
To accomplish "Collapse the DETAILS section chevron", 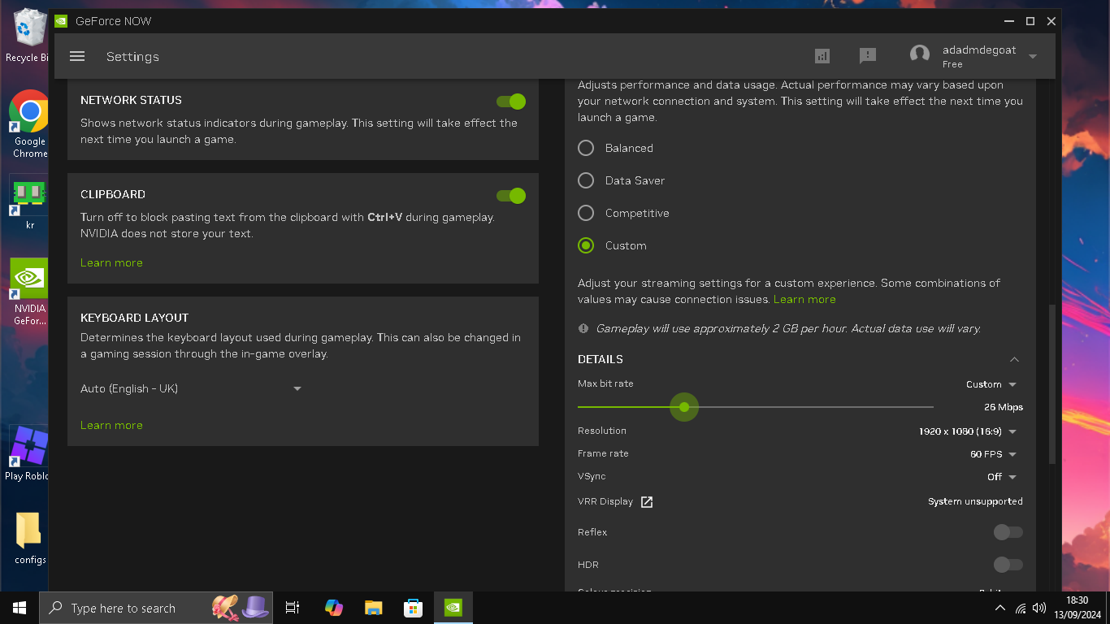I will click(1014, 359).
